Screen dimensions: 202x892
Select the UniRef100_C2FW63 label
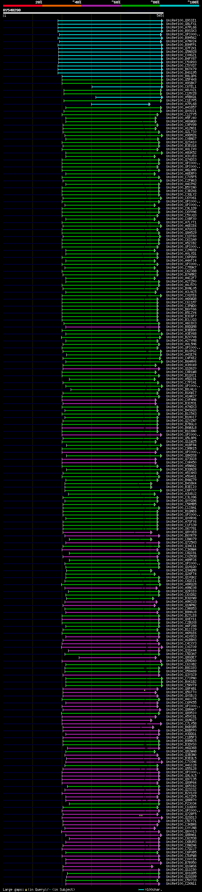181,181
